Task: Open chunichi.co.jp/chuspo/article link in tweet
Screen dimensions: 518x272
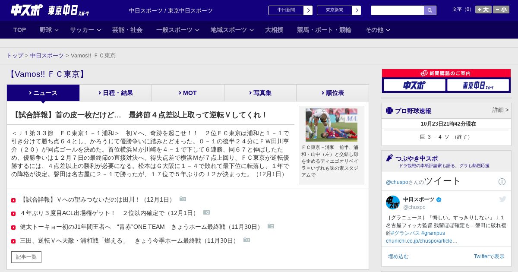Action: click(422, 241)
